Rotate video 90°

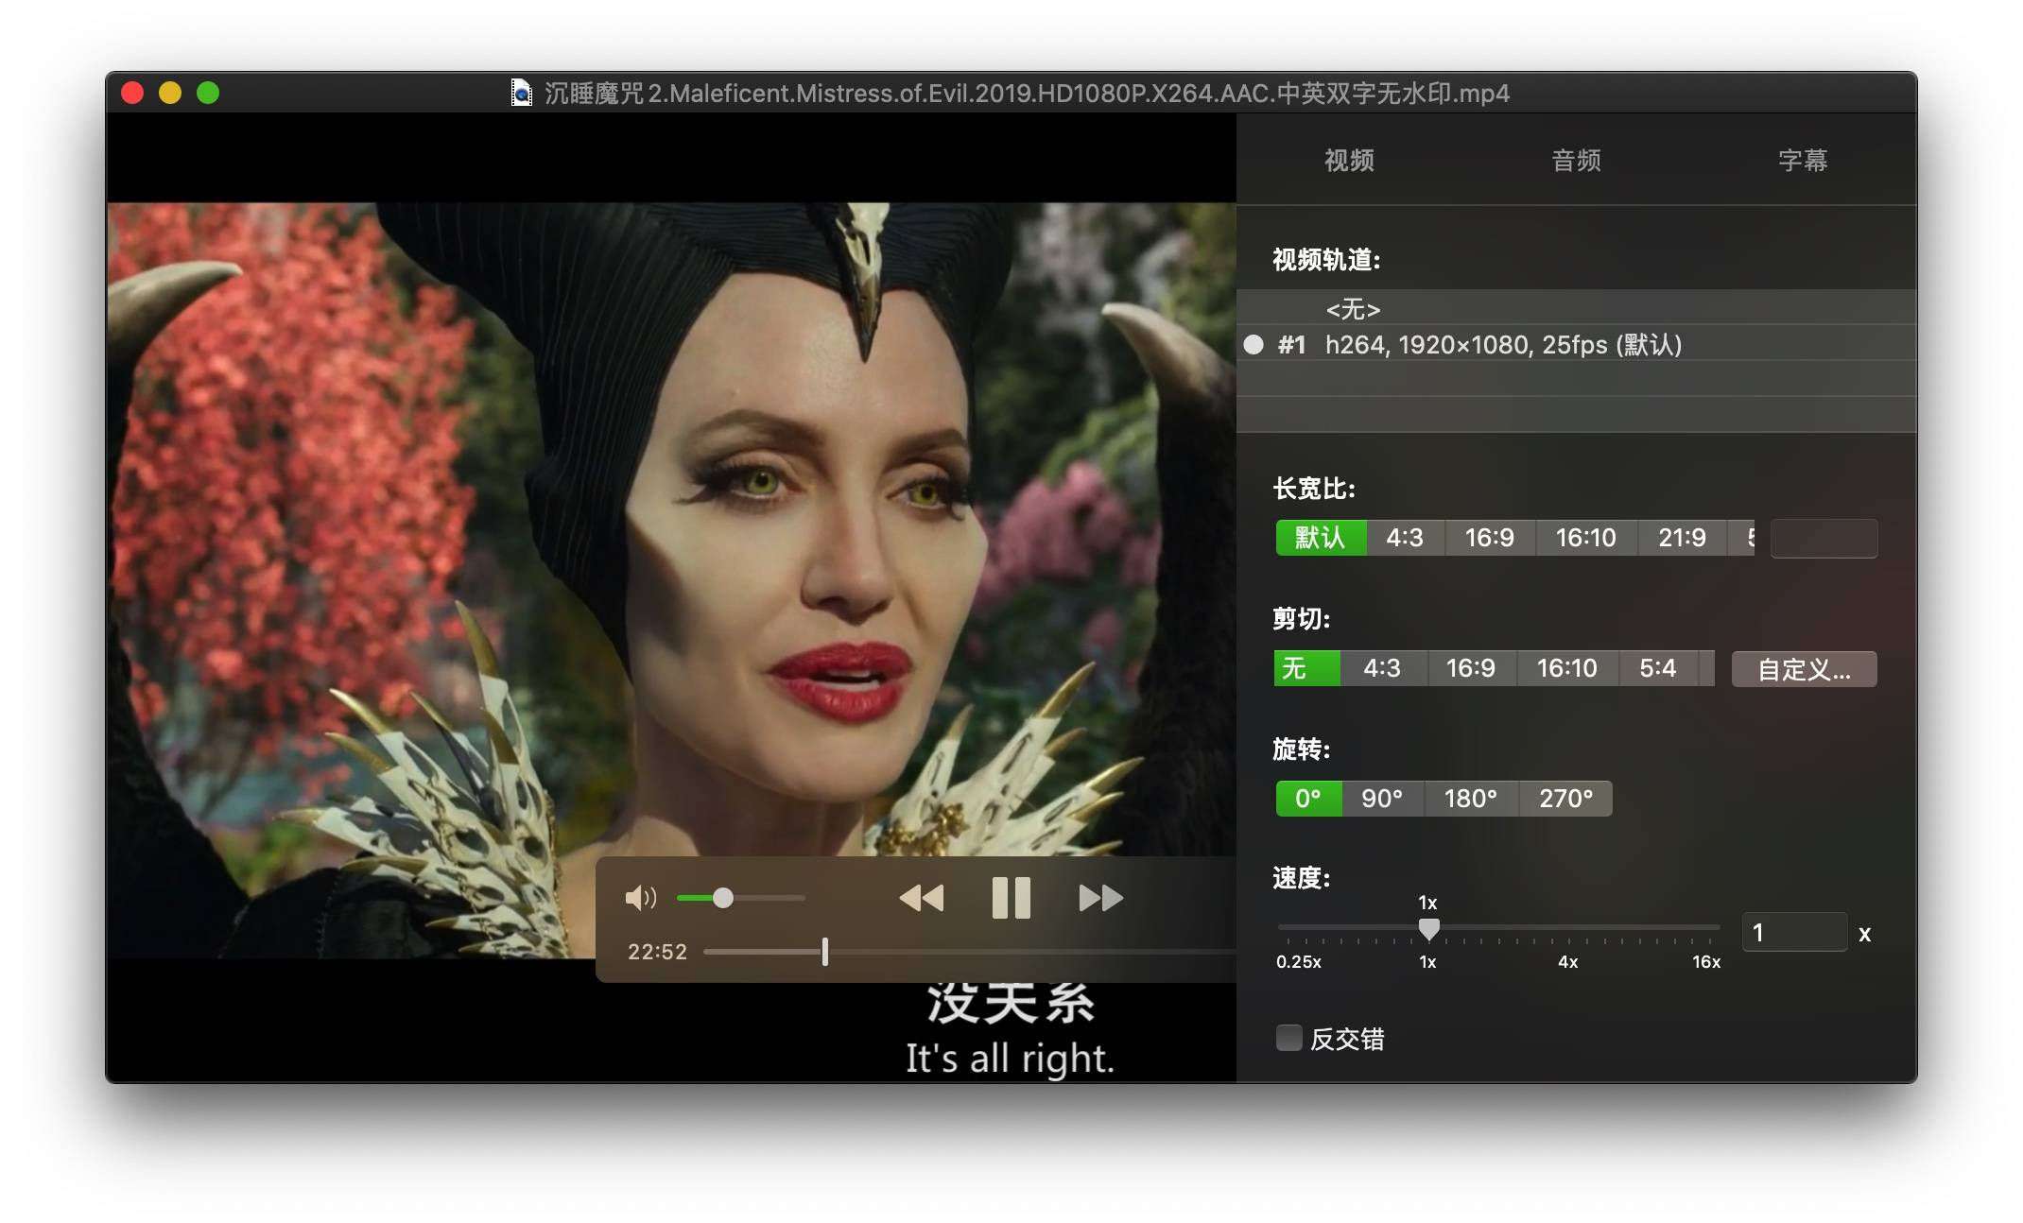pos(1382,799)
